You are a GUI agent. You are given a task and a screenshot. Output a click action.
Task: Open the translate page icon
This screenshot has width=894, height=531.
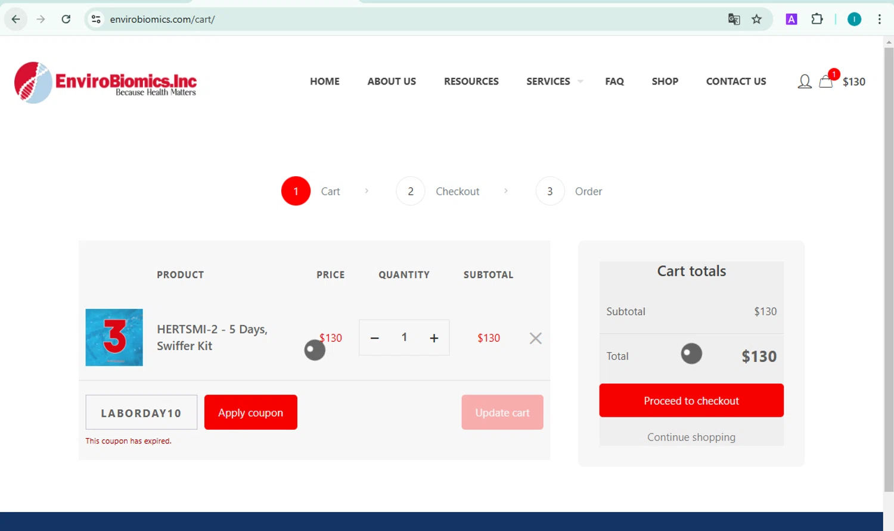click(734, 19)
